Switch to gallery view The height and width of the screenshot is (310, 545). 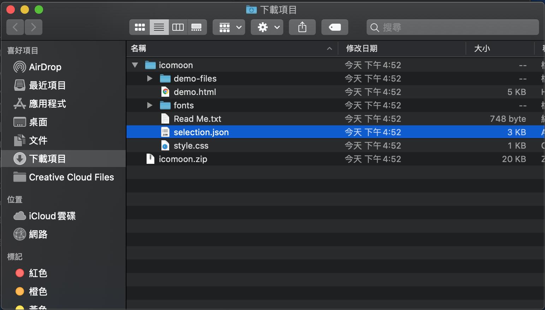coord(197,27)
